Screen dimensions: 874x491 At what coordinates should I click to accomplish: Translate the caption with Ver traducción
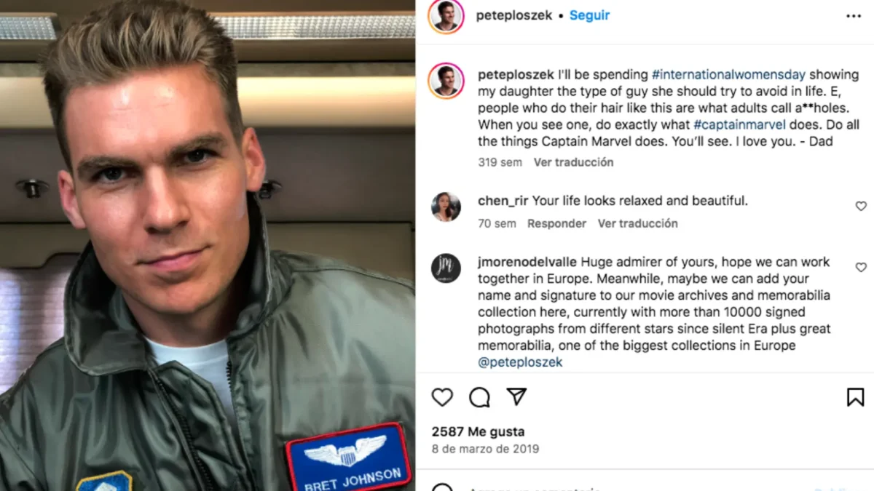[573, 162]
